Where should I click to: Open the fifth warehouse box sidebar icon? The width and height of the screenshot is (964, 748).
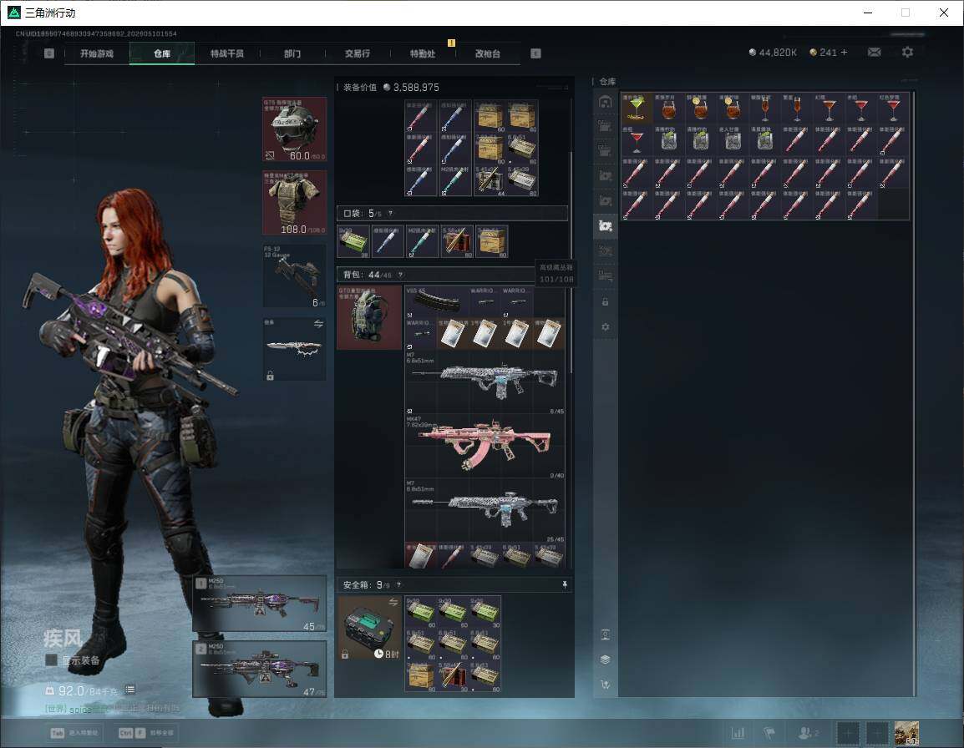[605, 201]
